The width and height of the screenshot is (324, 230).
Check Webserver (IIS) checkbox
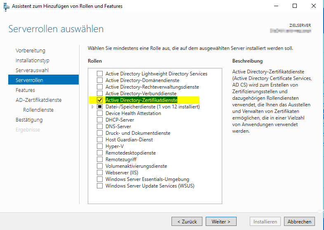point(100,173)
